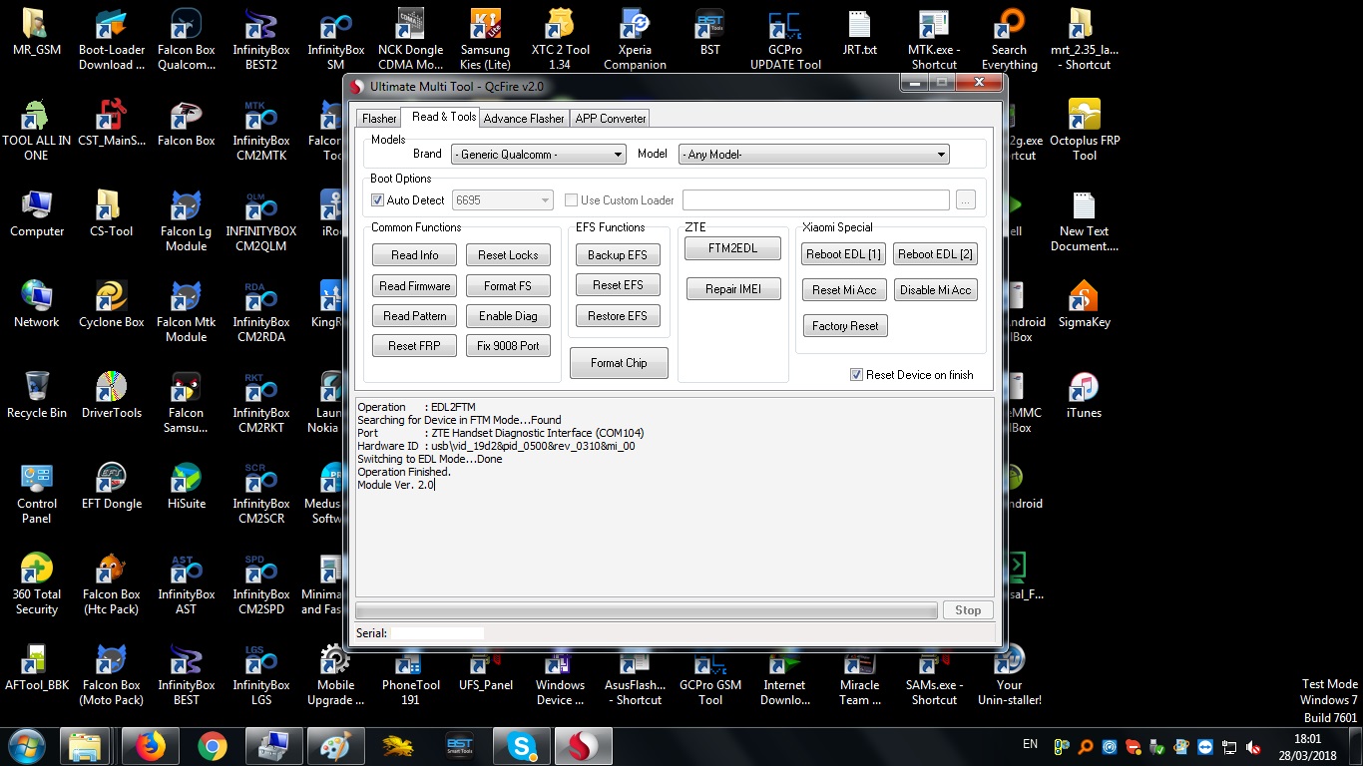The width and height of the screenshot is (1363, 766).
Task: Open Miracle Team shortcut
Action: click(860, 675)
